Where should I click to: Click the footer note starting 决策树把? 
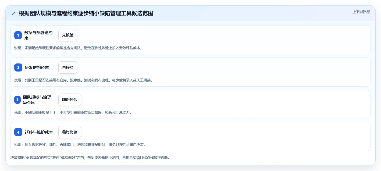pos(90,158)
